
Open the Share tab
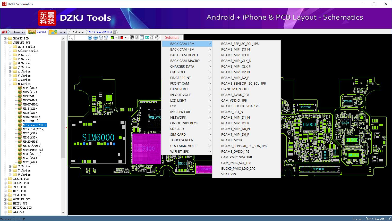tap(58, 32)
